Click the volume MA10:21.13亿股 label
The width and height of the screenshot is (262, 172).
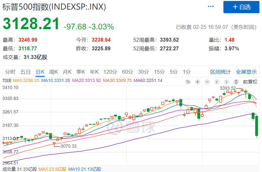[85, 169]
